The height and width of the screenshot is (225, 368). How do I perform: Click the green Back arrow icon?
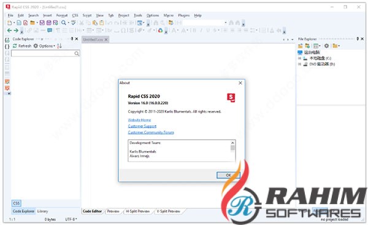click(x=9, y=30)
